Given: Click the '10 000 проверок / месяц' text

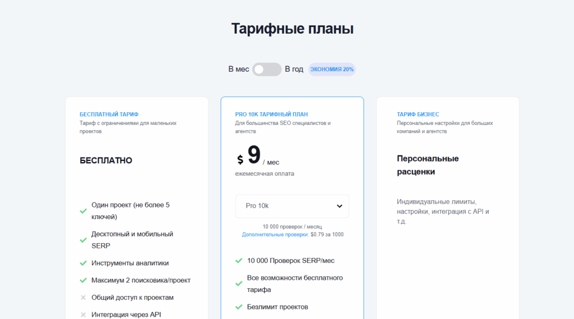Looking at the screenshot, I should pos(292,226).
